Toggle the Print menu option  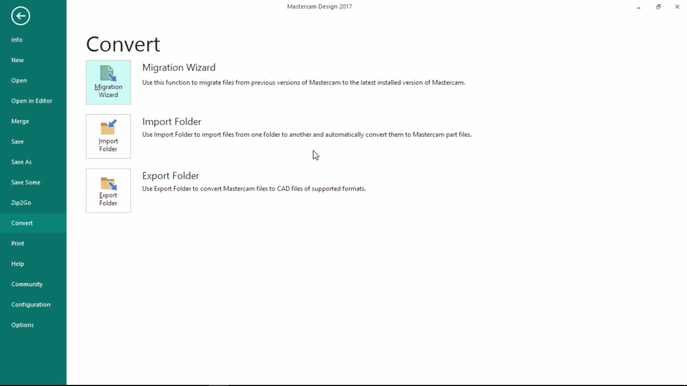click(x=18, y=243)
